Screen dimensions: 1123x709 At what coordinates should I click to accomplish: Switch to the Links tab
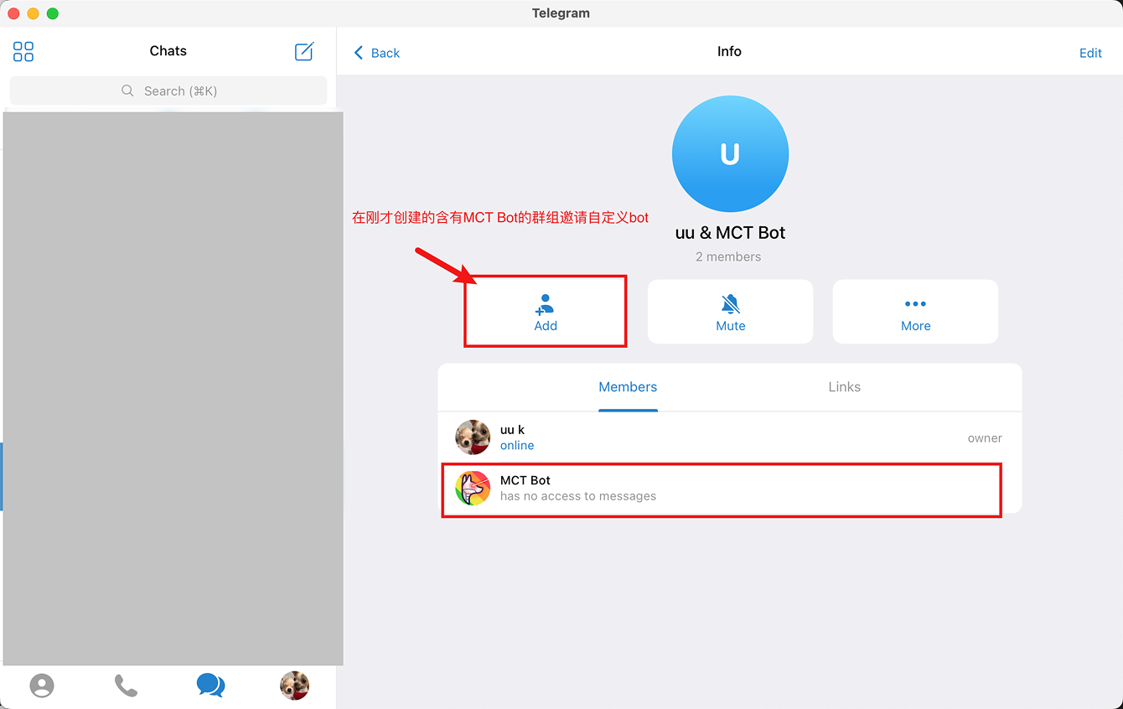point(844,386)
